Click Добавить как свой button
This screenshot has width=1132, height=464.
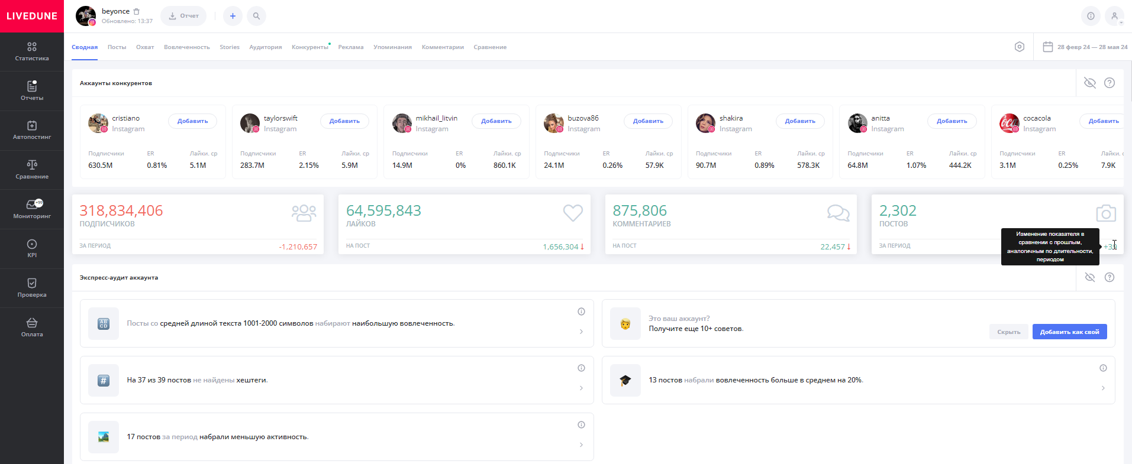(x=1069, y=332)
